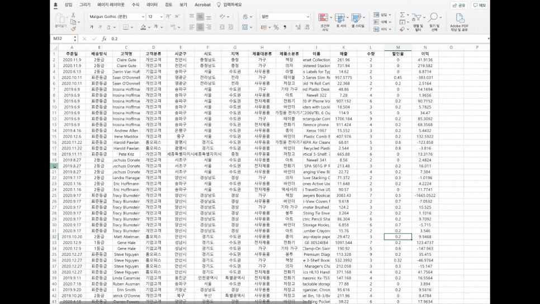The height and width of the screenshot is (304, 540).
Task: Click the text orientation icon
Action: click(x=222, y=17)
